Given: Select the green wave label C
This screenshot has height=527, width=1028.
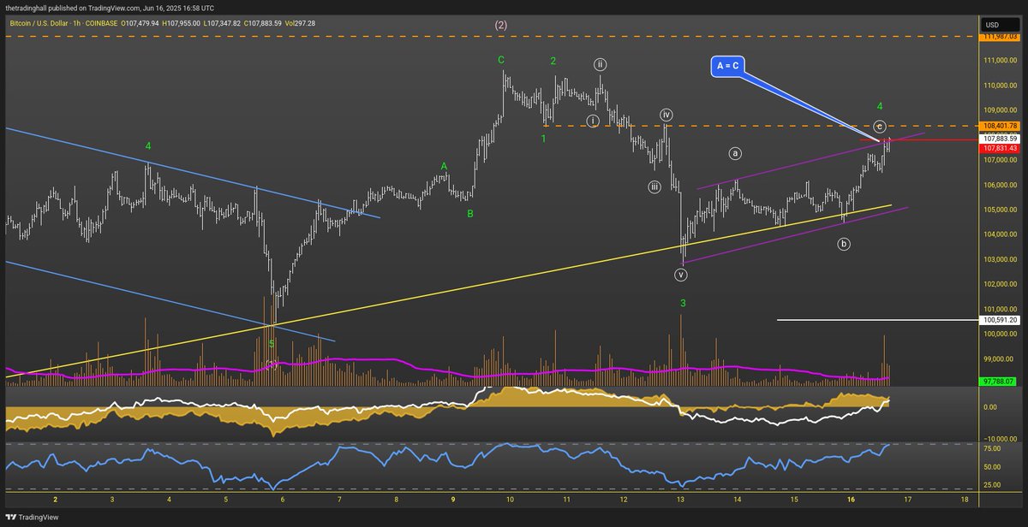Looking at the screenshot, I should (501, 60).
